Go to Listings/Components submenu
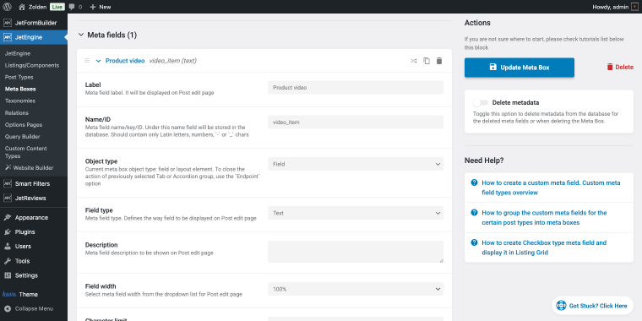Screen dimensions: 642x321 [32, 66]
